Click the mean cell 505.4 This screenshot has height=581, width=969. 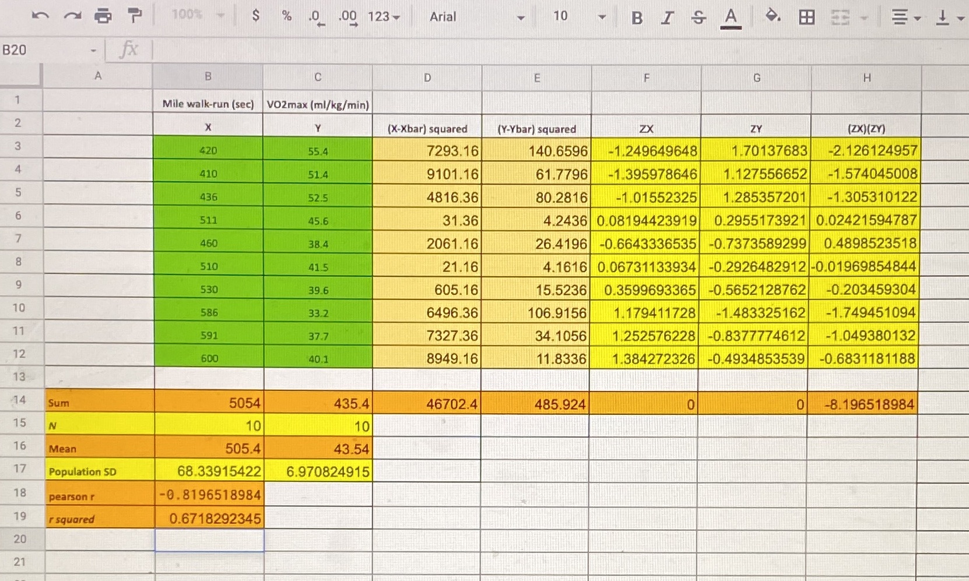209,448
